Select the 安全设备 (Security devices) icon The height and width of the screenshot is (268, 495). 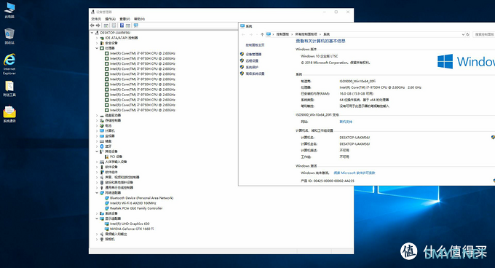click(x=102, y=43)
